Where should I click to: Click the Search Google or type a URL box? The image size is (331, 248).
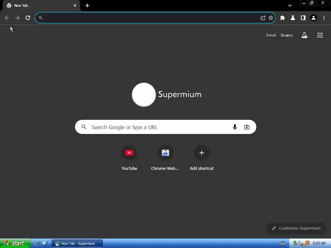tap(165, 127)
